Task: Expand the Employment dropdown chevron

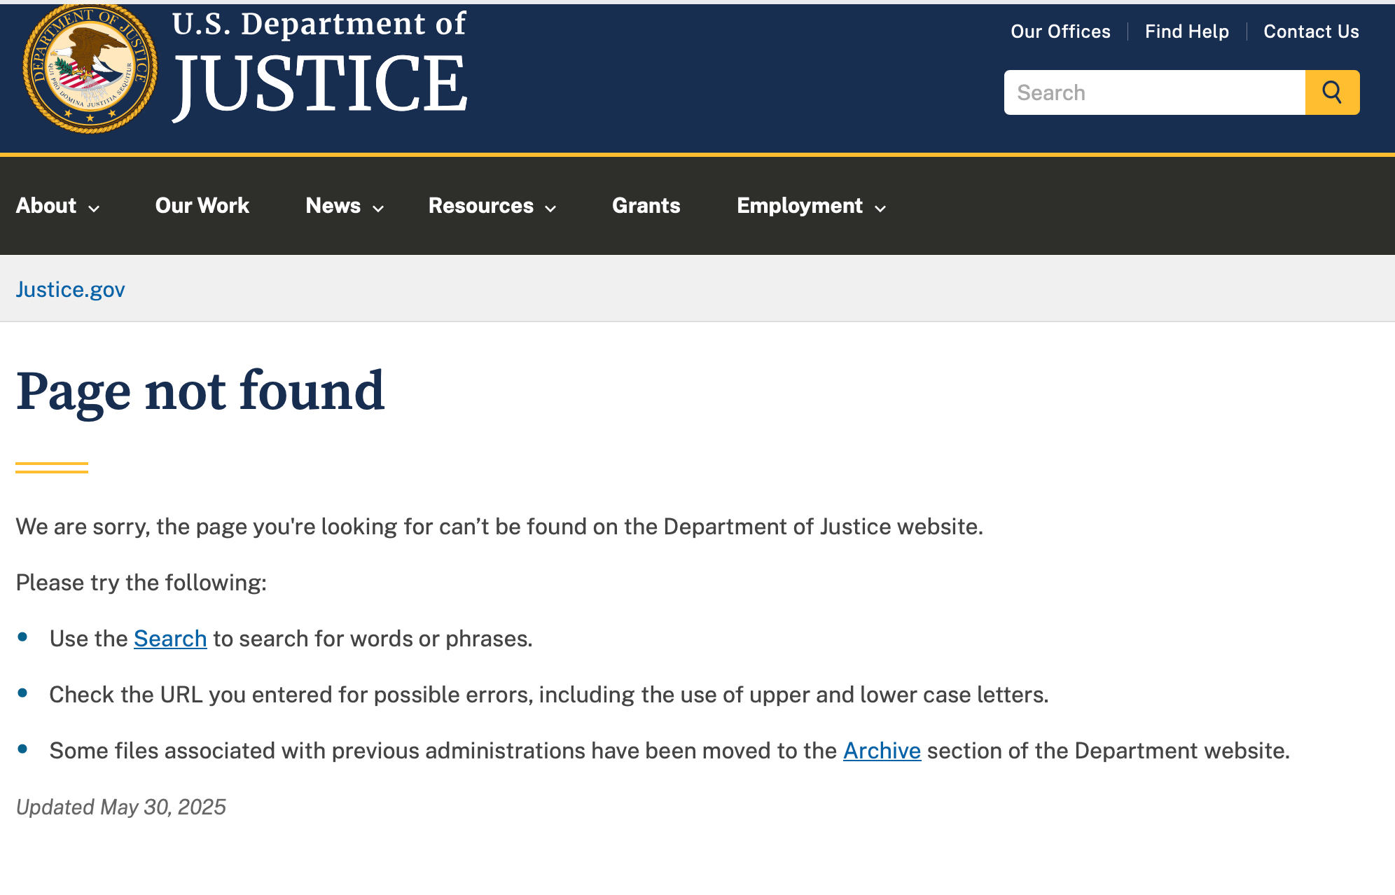Action: 881,208
